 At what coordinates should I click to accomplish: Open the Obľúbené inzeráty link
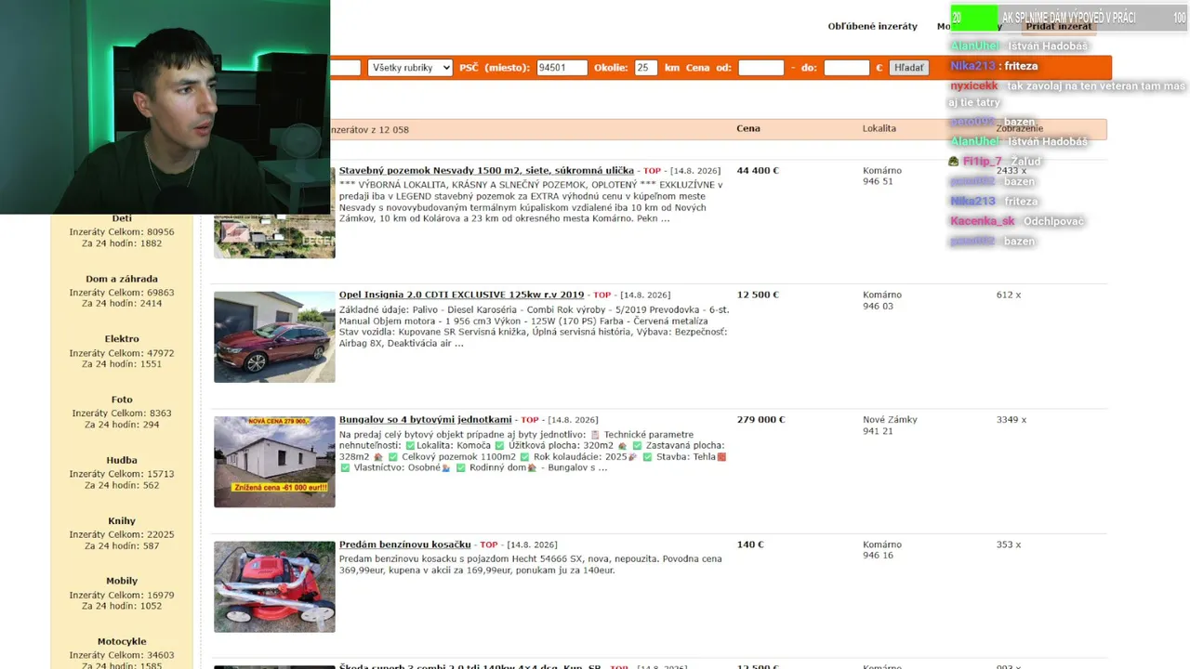coord(873,26)
